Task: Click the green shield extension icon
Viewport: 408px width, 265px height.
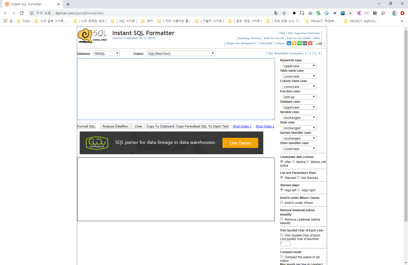Action: coord(318,13)
